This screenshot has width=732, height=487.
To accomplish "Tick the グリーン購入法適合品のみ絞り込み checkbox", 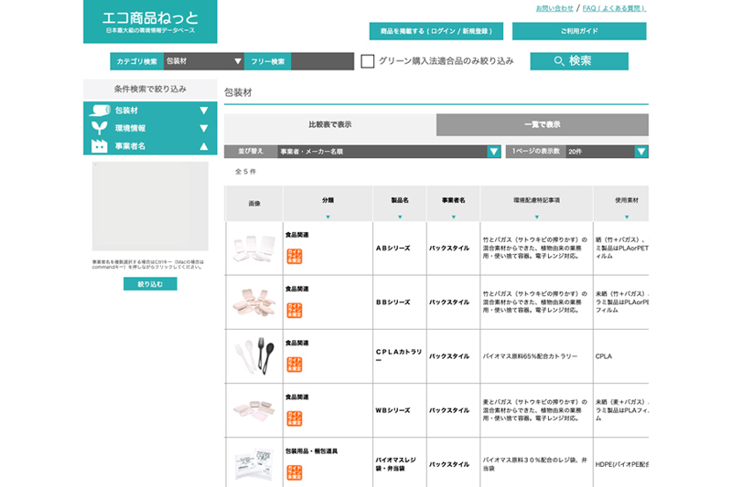I will point(368,61).
